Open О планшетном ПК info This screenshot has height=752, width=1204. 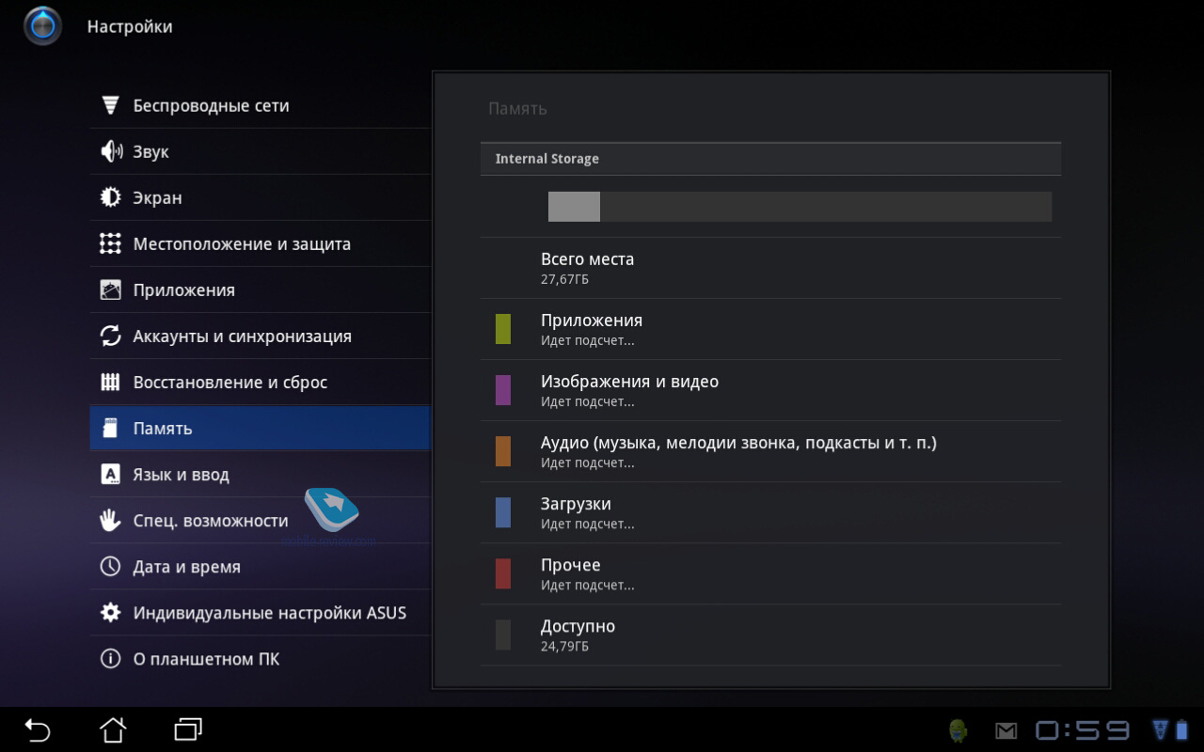click(206, 659)
